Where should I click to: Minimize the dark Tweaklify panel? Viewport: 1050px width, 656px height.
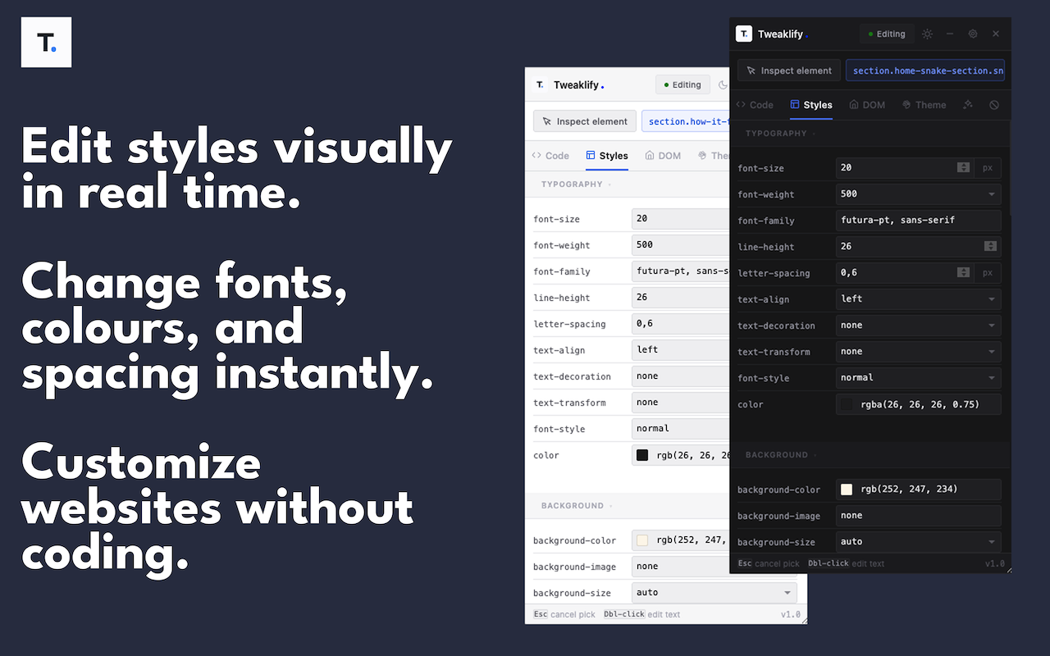pyautogui.click(x=950, y=34)
